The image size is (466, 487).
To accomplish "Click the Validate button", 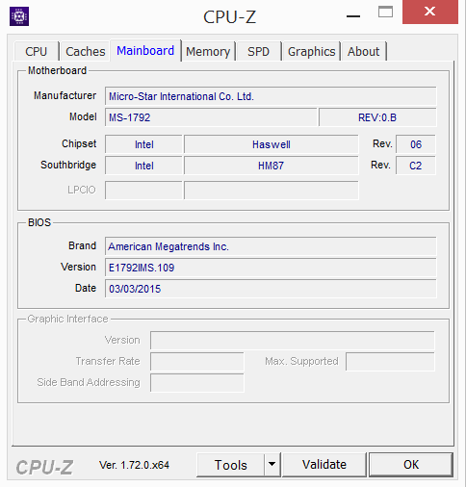I will [324, 465].
